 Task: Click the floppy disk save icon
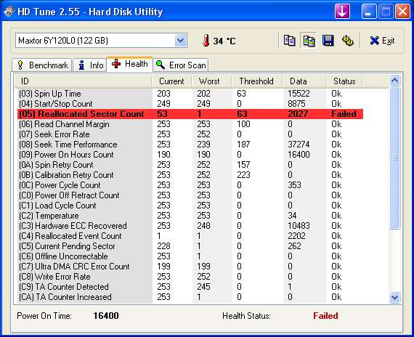(x=328, y=41)
